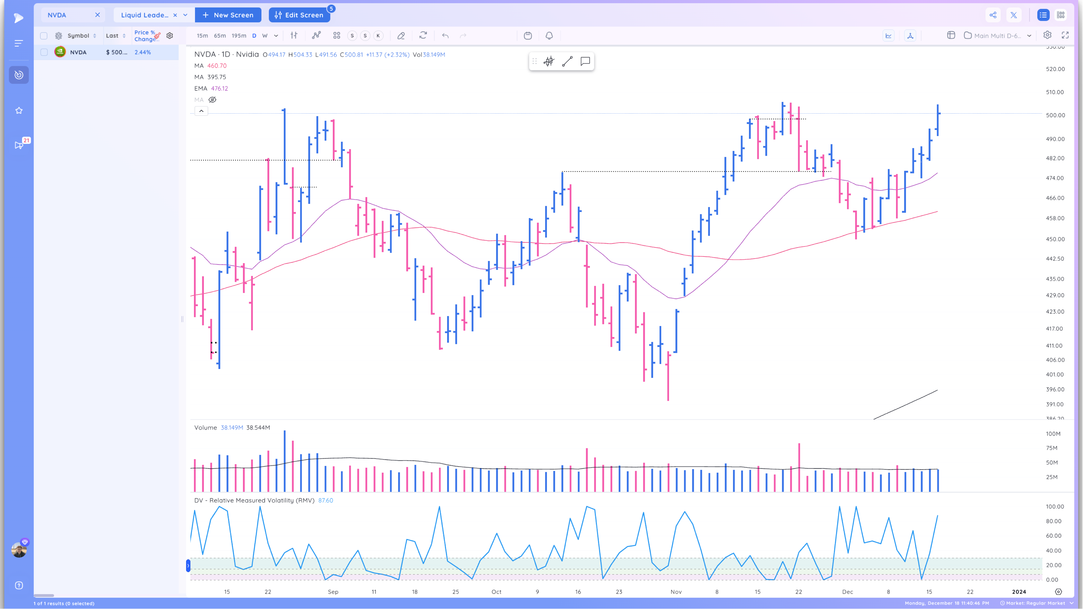Expand the left edge indicator pane handle
This screenshot has height=609, width=1083.
(x=188, y=565)
